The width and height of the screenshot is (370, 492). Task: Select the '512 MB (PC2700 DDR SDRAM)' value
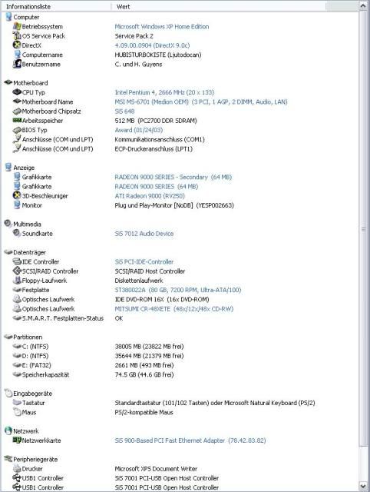point(156,121)
